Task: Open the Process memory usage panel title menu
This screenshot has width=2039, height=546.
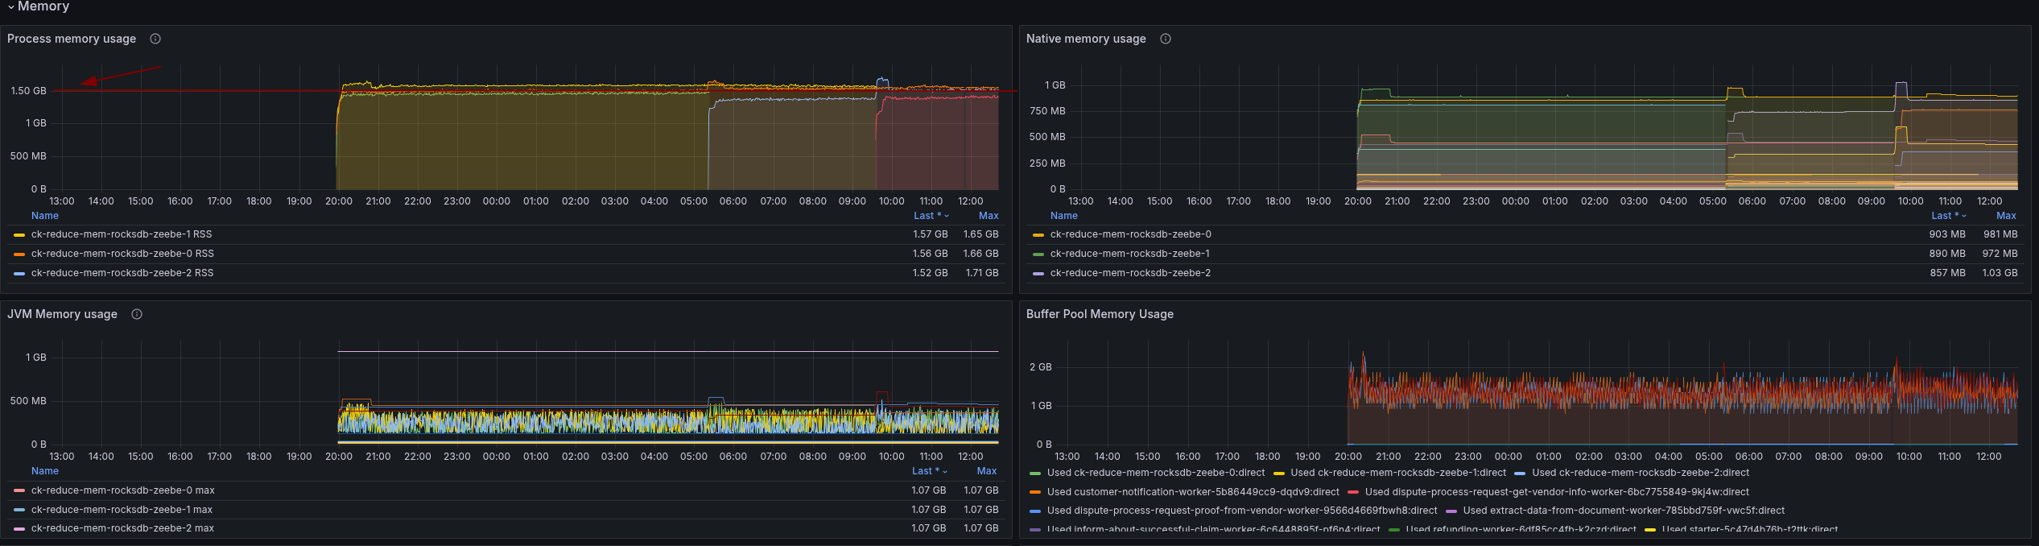Action: [72, 39]
